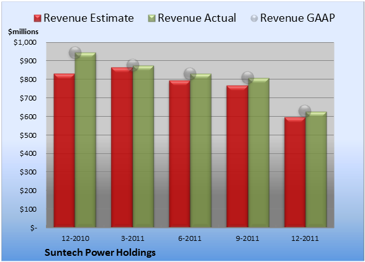
Task: Click the '$1,000' y-axis label
Action: pyautogui.click(x=25, y=42)
